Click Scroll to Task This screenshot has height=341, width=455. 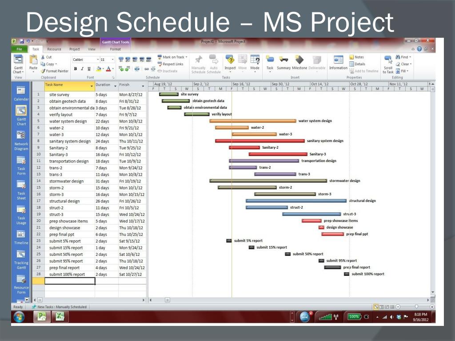tap(388, 64)
